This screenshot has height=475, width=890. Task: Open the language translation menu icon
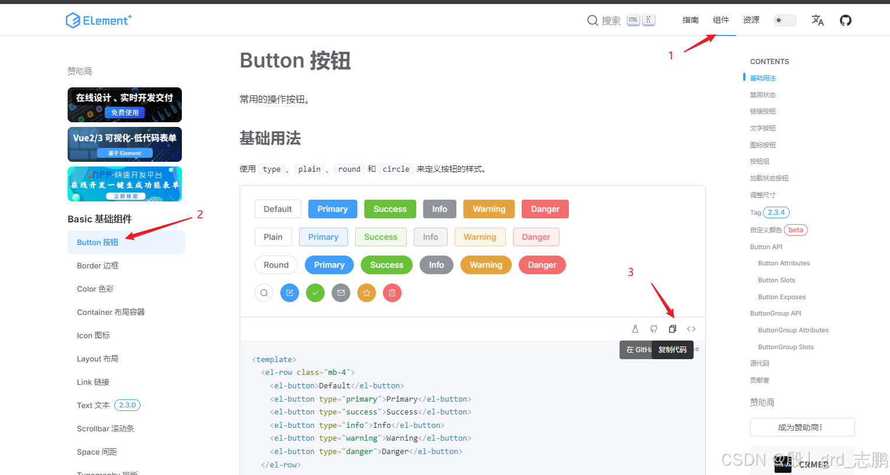818,20
